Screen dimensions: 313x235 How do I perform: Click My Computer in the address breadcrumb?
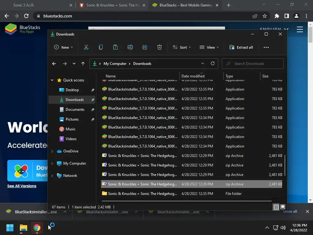115,64
